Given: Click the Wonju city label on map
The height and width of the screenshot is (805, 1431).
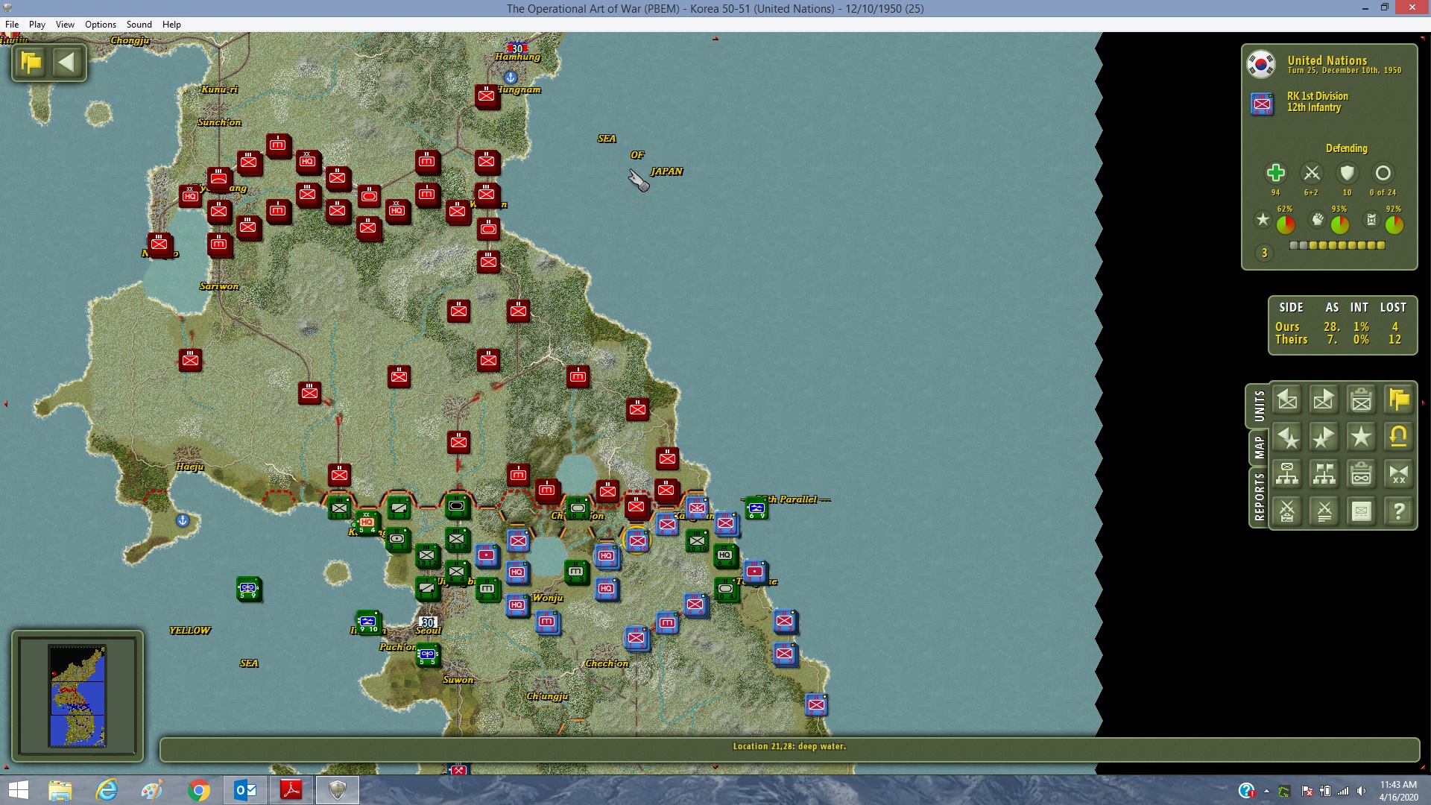Looking at the screenshot, I should click(548, 598).
